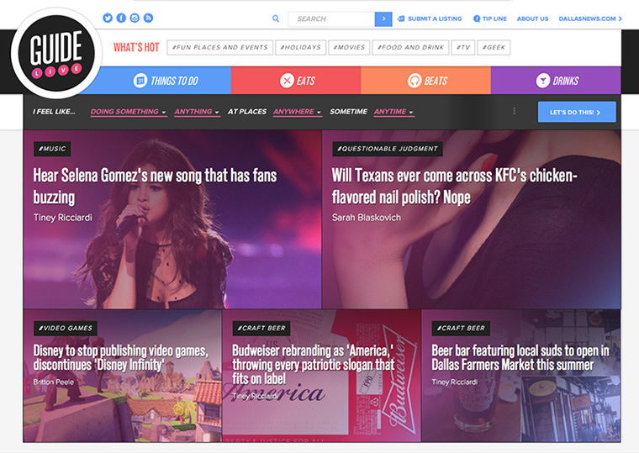Open the vertical dots options icon

(515, 111)
